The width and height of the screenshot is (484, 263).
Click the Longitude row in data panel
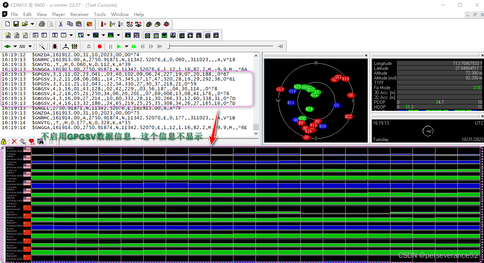[428, 63]
